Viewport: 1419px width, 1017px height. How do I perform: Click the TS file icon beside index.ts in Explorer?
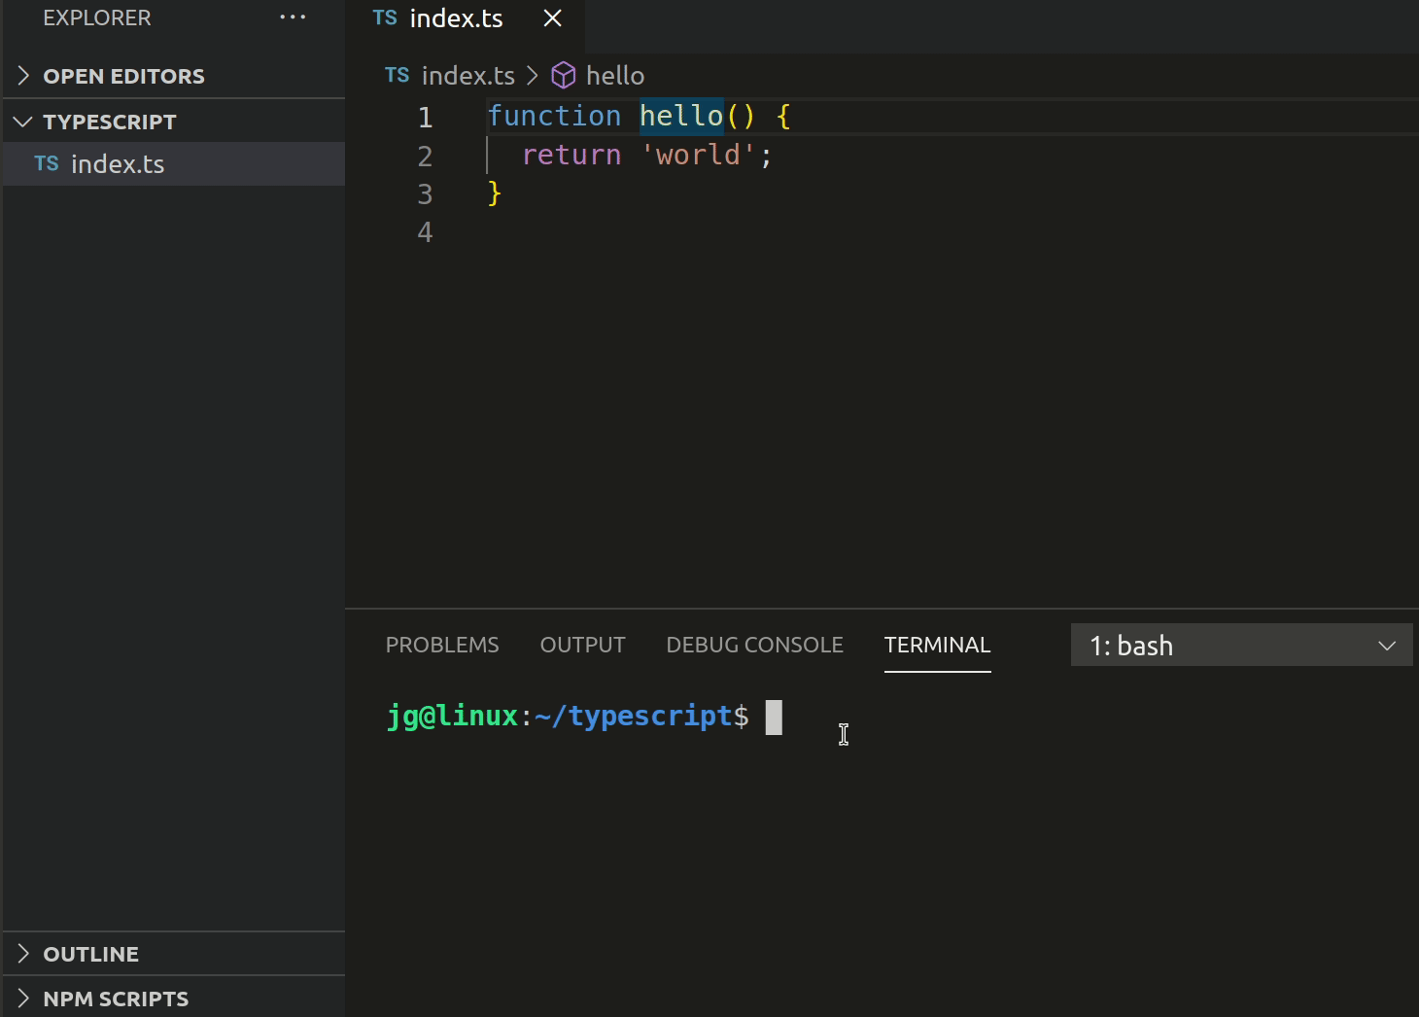46,163
